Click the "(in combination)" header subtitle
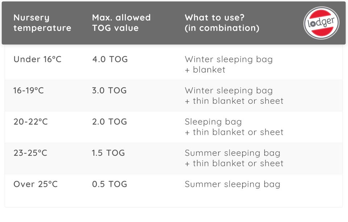 (x=222, y=28)
